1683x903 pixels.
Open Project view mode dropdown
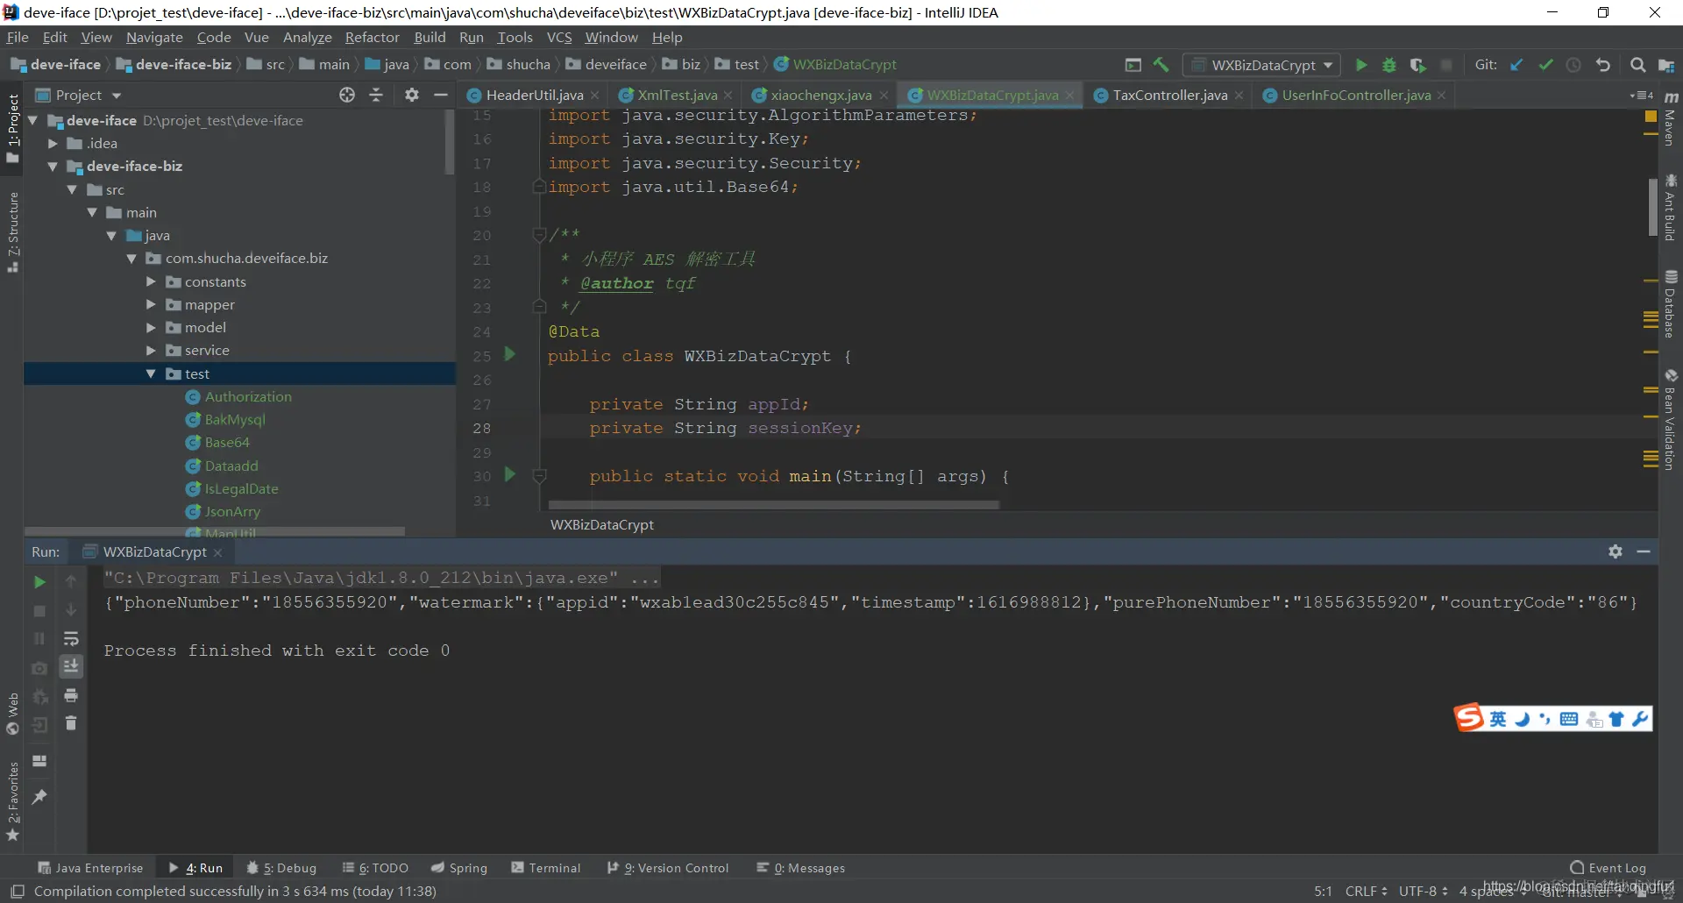[117, 96]
